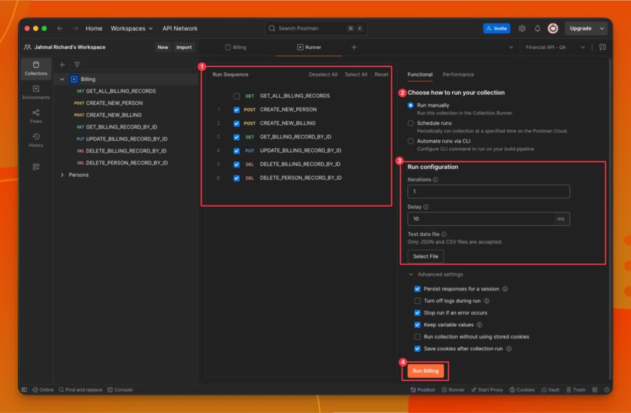Click the filter collections icon
Viewport: 631px width, 413px height.
point(77,65)
